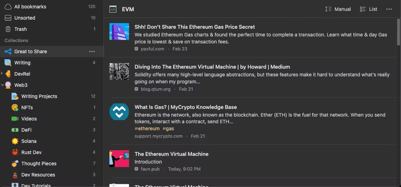Open EVM header more options menu
The height and width of the screenshot is (187, 401).
click(389, 9)
